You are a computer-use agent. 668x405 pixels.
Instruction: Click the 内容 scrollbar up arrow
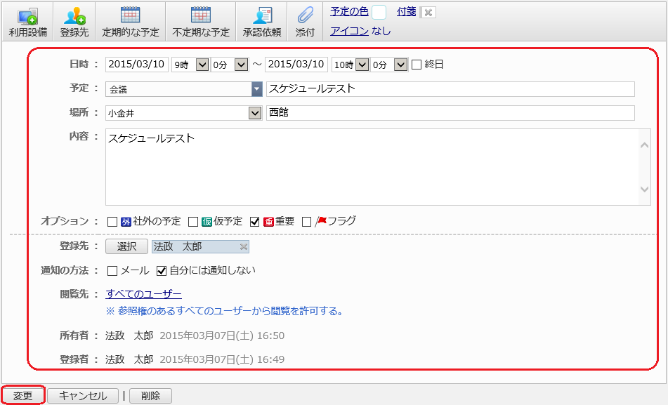click(x=645, y=145)
